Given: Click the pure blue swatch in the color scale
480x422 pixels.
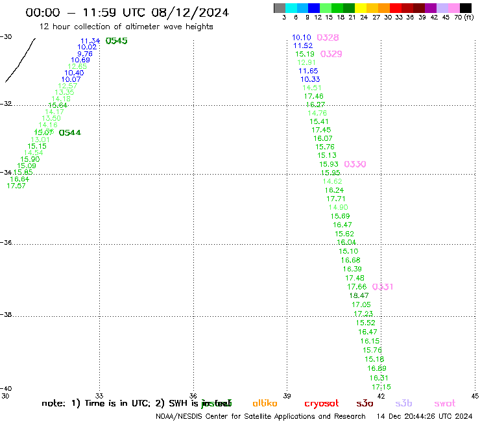Looking at the screenshot, I should [315, 8].
